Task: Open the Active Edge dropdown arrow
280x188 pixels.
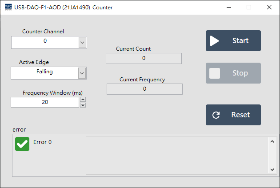Action: (x=82, y=73)
